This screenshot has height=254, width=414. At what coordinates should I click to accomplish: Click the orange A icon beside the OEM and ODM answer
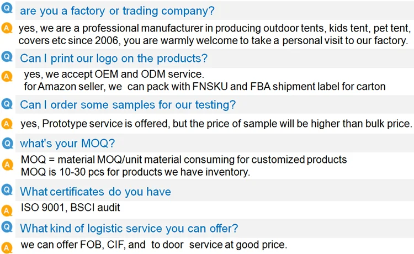[x=7, y=77]
